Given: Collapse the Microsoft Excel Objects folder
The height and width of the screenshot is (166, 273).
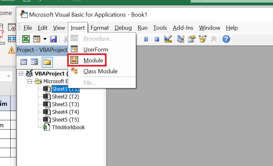Looking at the screenshot, I should (x=29, y=81).
